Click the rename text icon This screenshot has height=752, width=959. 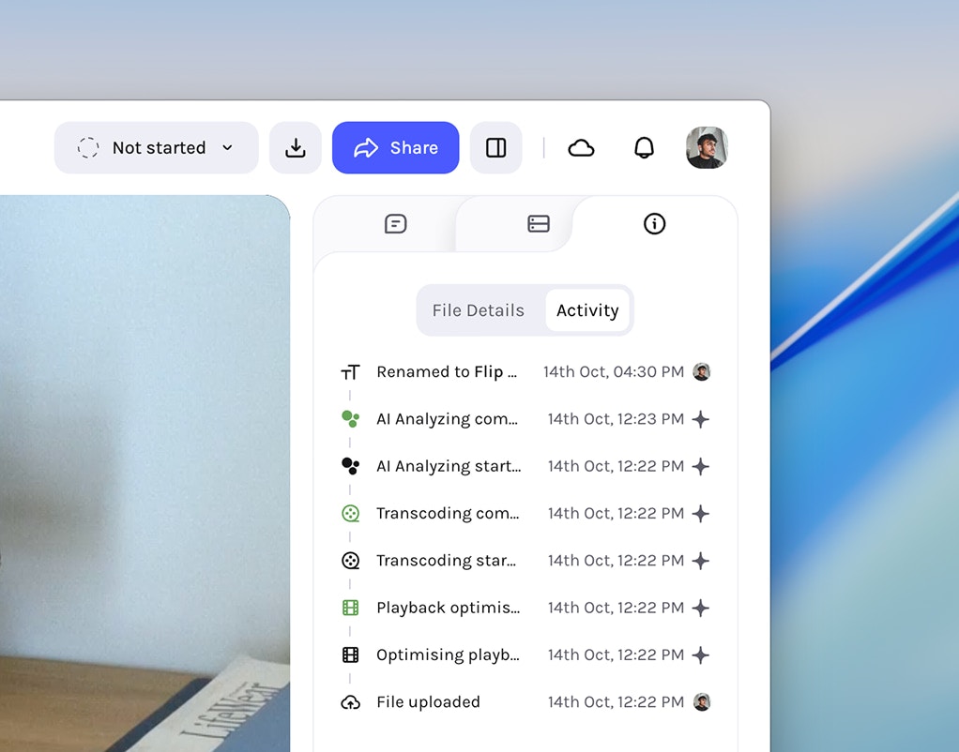click(x=350, y=371)
